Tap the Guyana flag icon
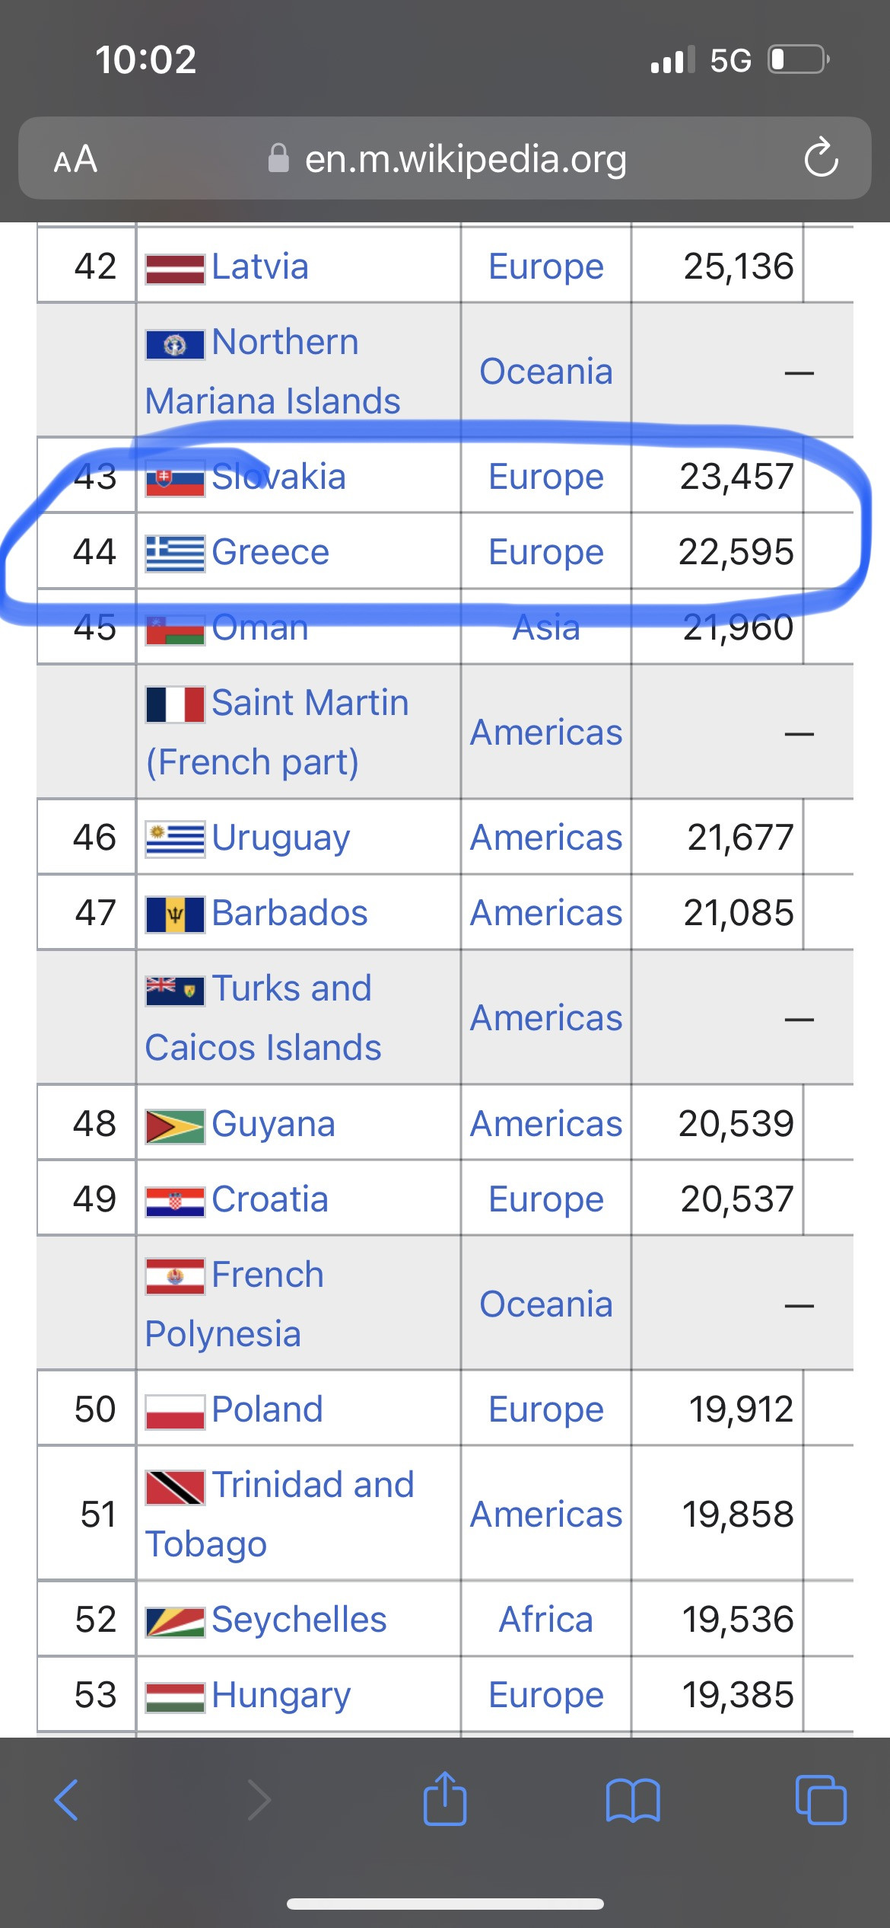890x1928 pixels. (x=175, y=1125)
